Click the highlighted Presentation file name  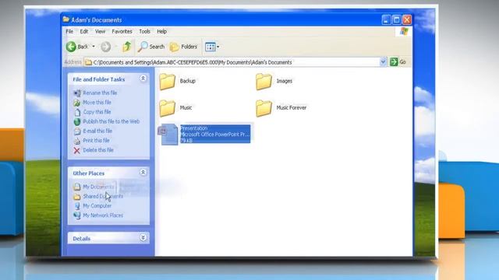click(194, 128)
